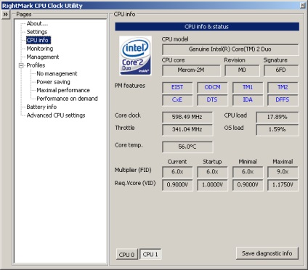Collapse the pages panel with the double-arrow button
Screen dimensions: 308x270
(5, 15)
